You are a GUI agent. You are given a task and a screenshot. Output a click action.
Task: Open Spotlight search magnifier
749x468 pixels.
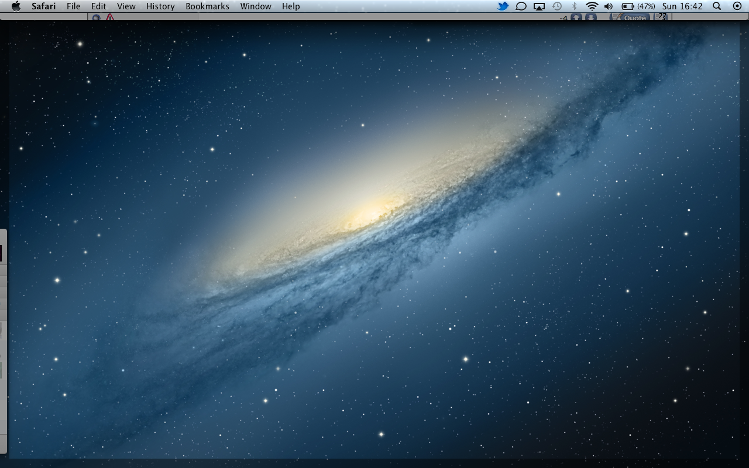(717, 6)
